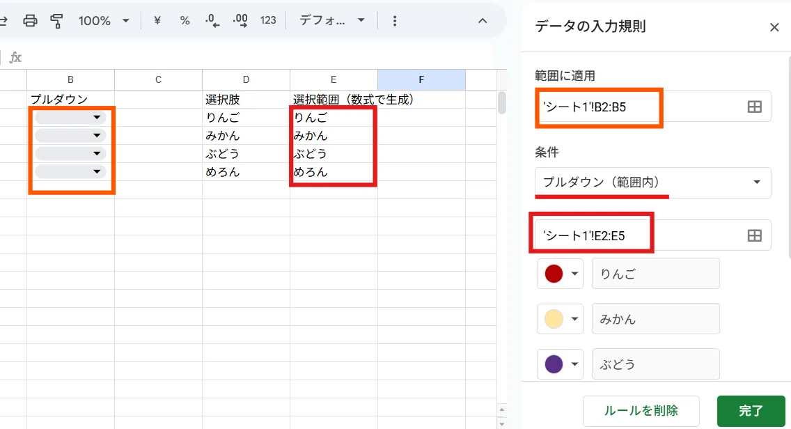The width and height of the screenshot is (791, 429).
Task: Select the paint format roller icon
Action: 56,21
